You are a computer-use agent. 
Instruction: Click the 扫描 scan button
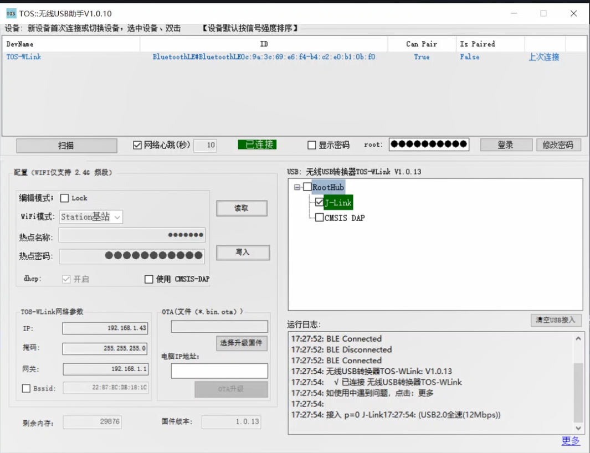coord(66,146)
